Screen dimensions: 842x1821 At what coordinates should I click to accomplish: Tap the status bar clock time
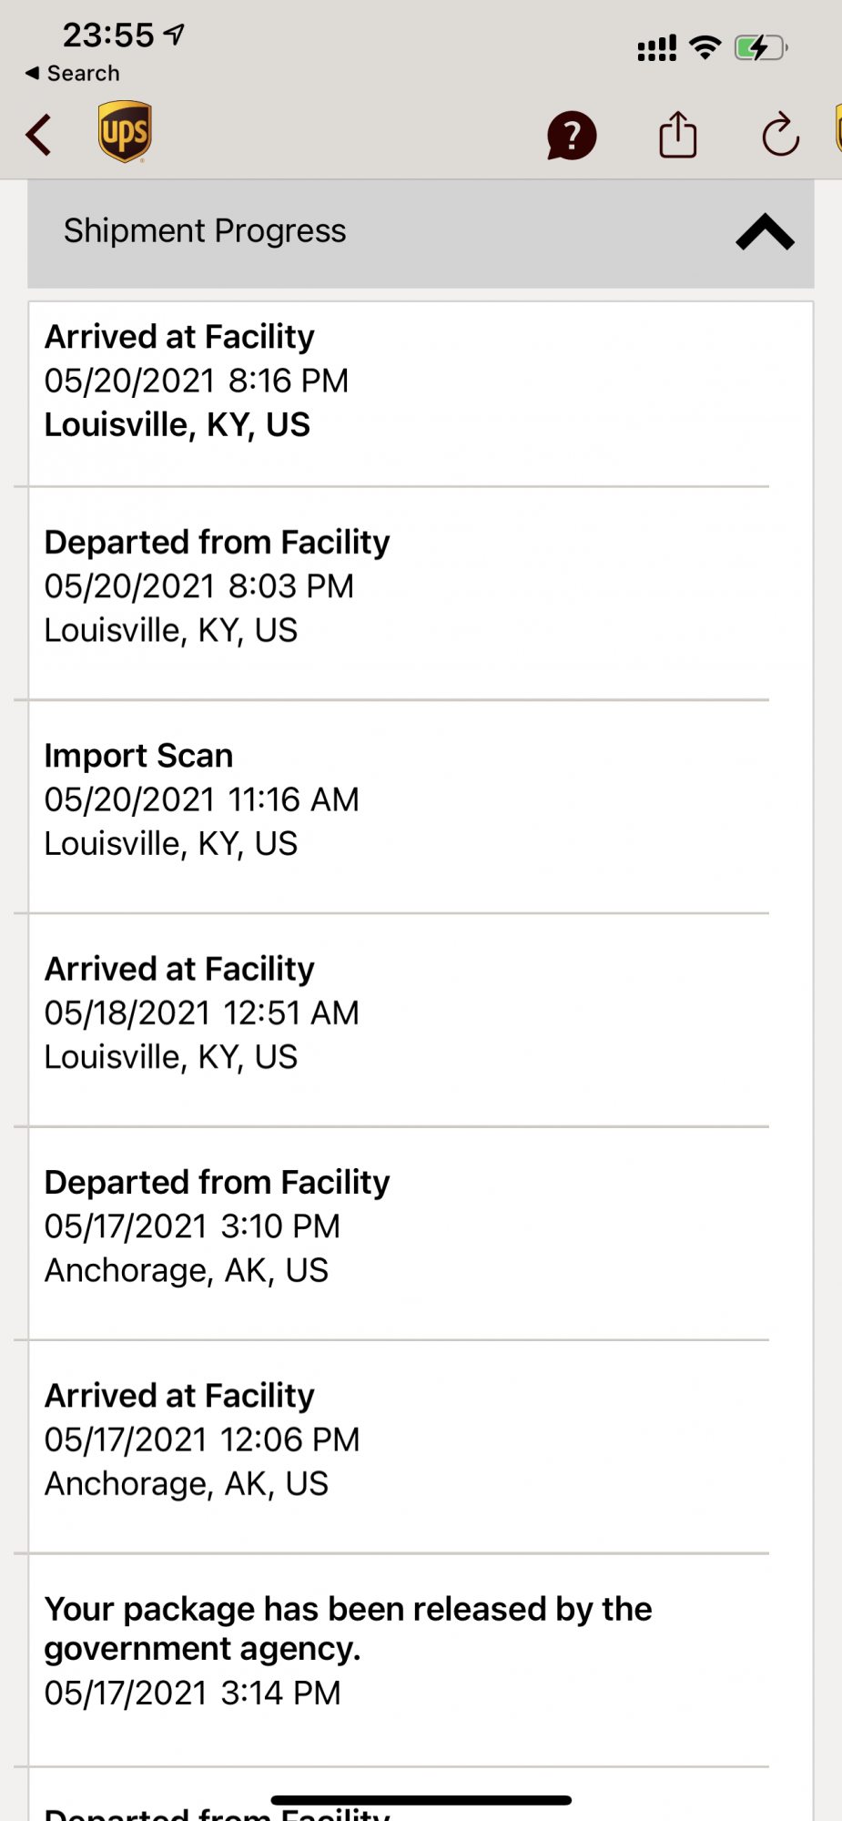(x=108, y=36)
